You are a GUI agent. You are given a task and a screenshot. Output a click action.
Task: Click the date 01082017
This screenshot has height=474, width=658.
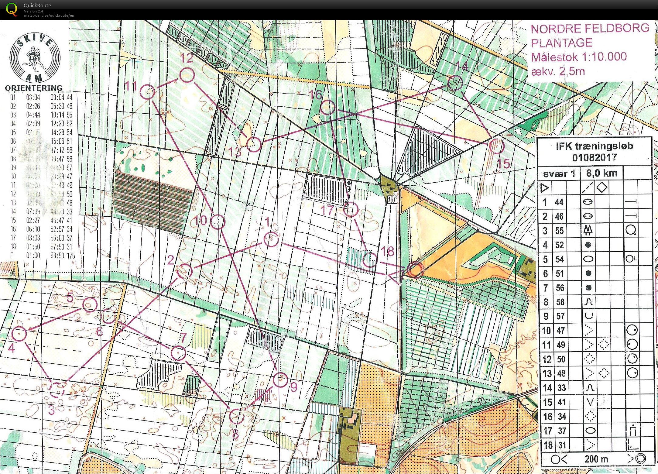coord(595,157)
